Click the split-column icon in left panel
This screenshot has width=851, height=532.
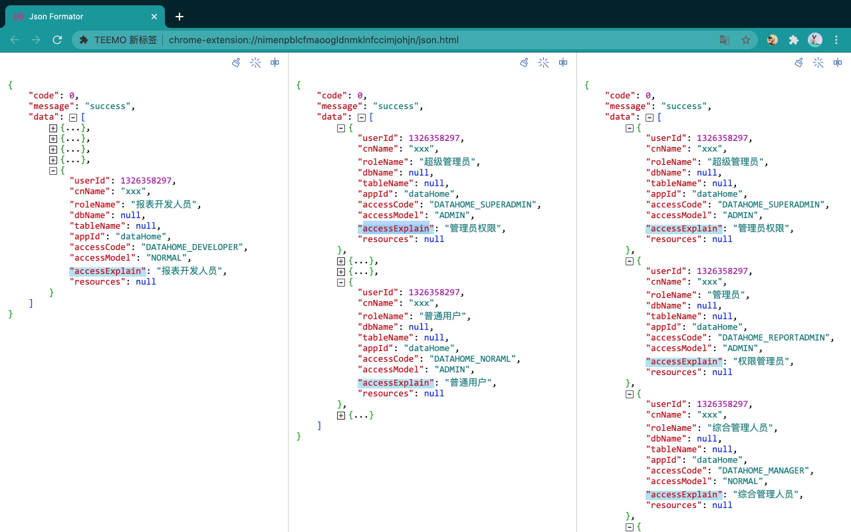275,63
